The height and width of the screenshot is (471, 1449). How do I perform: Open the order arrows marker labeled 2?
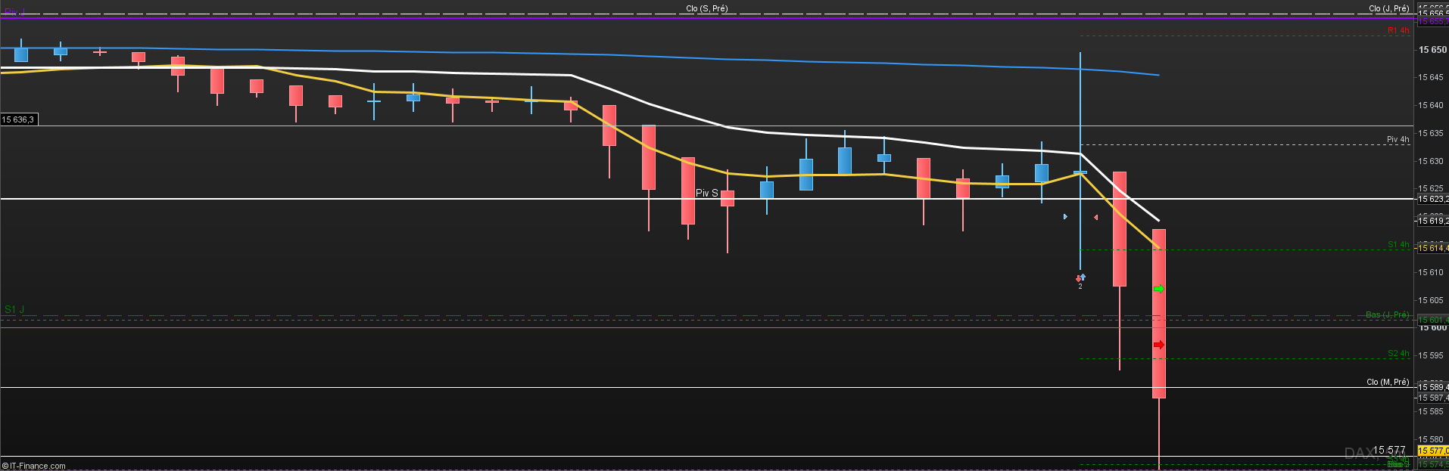coord(1080,280)
